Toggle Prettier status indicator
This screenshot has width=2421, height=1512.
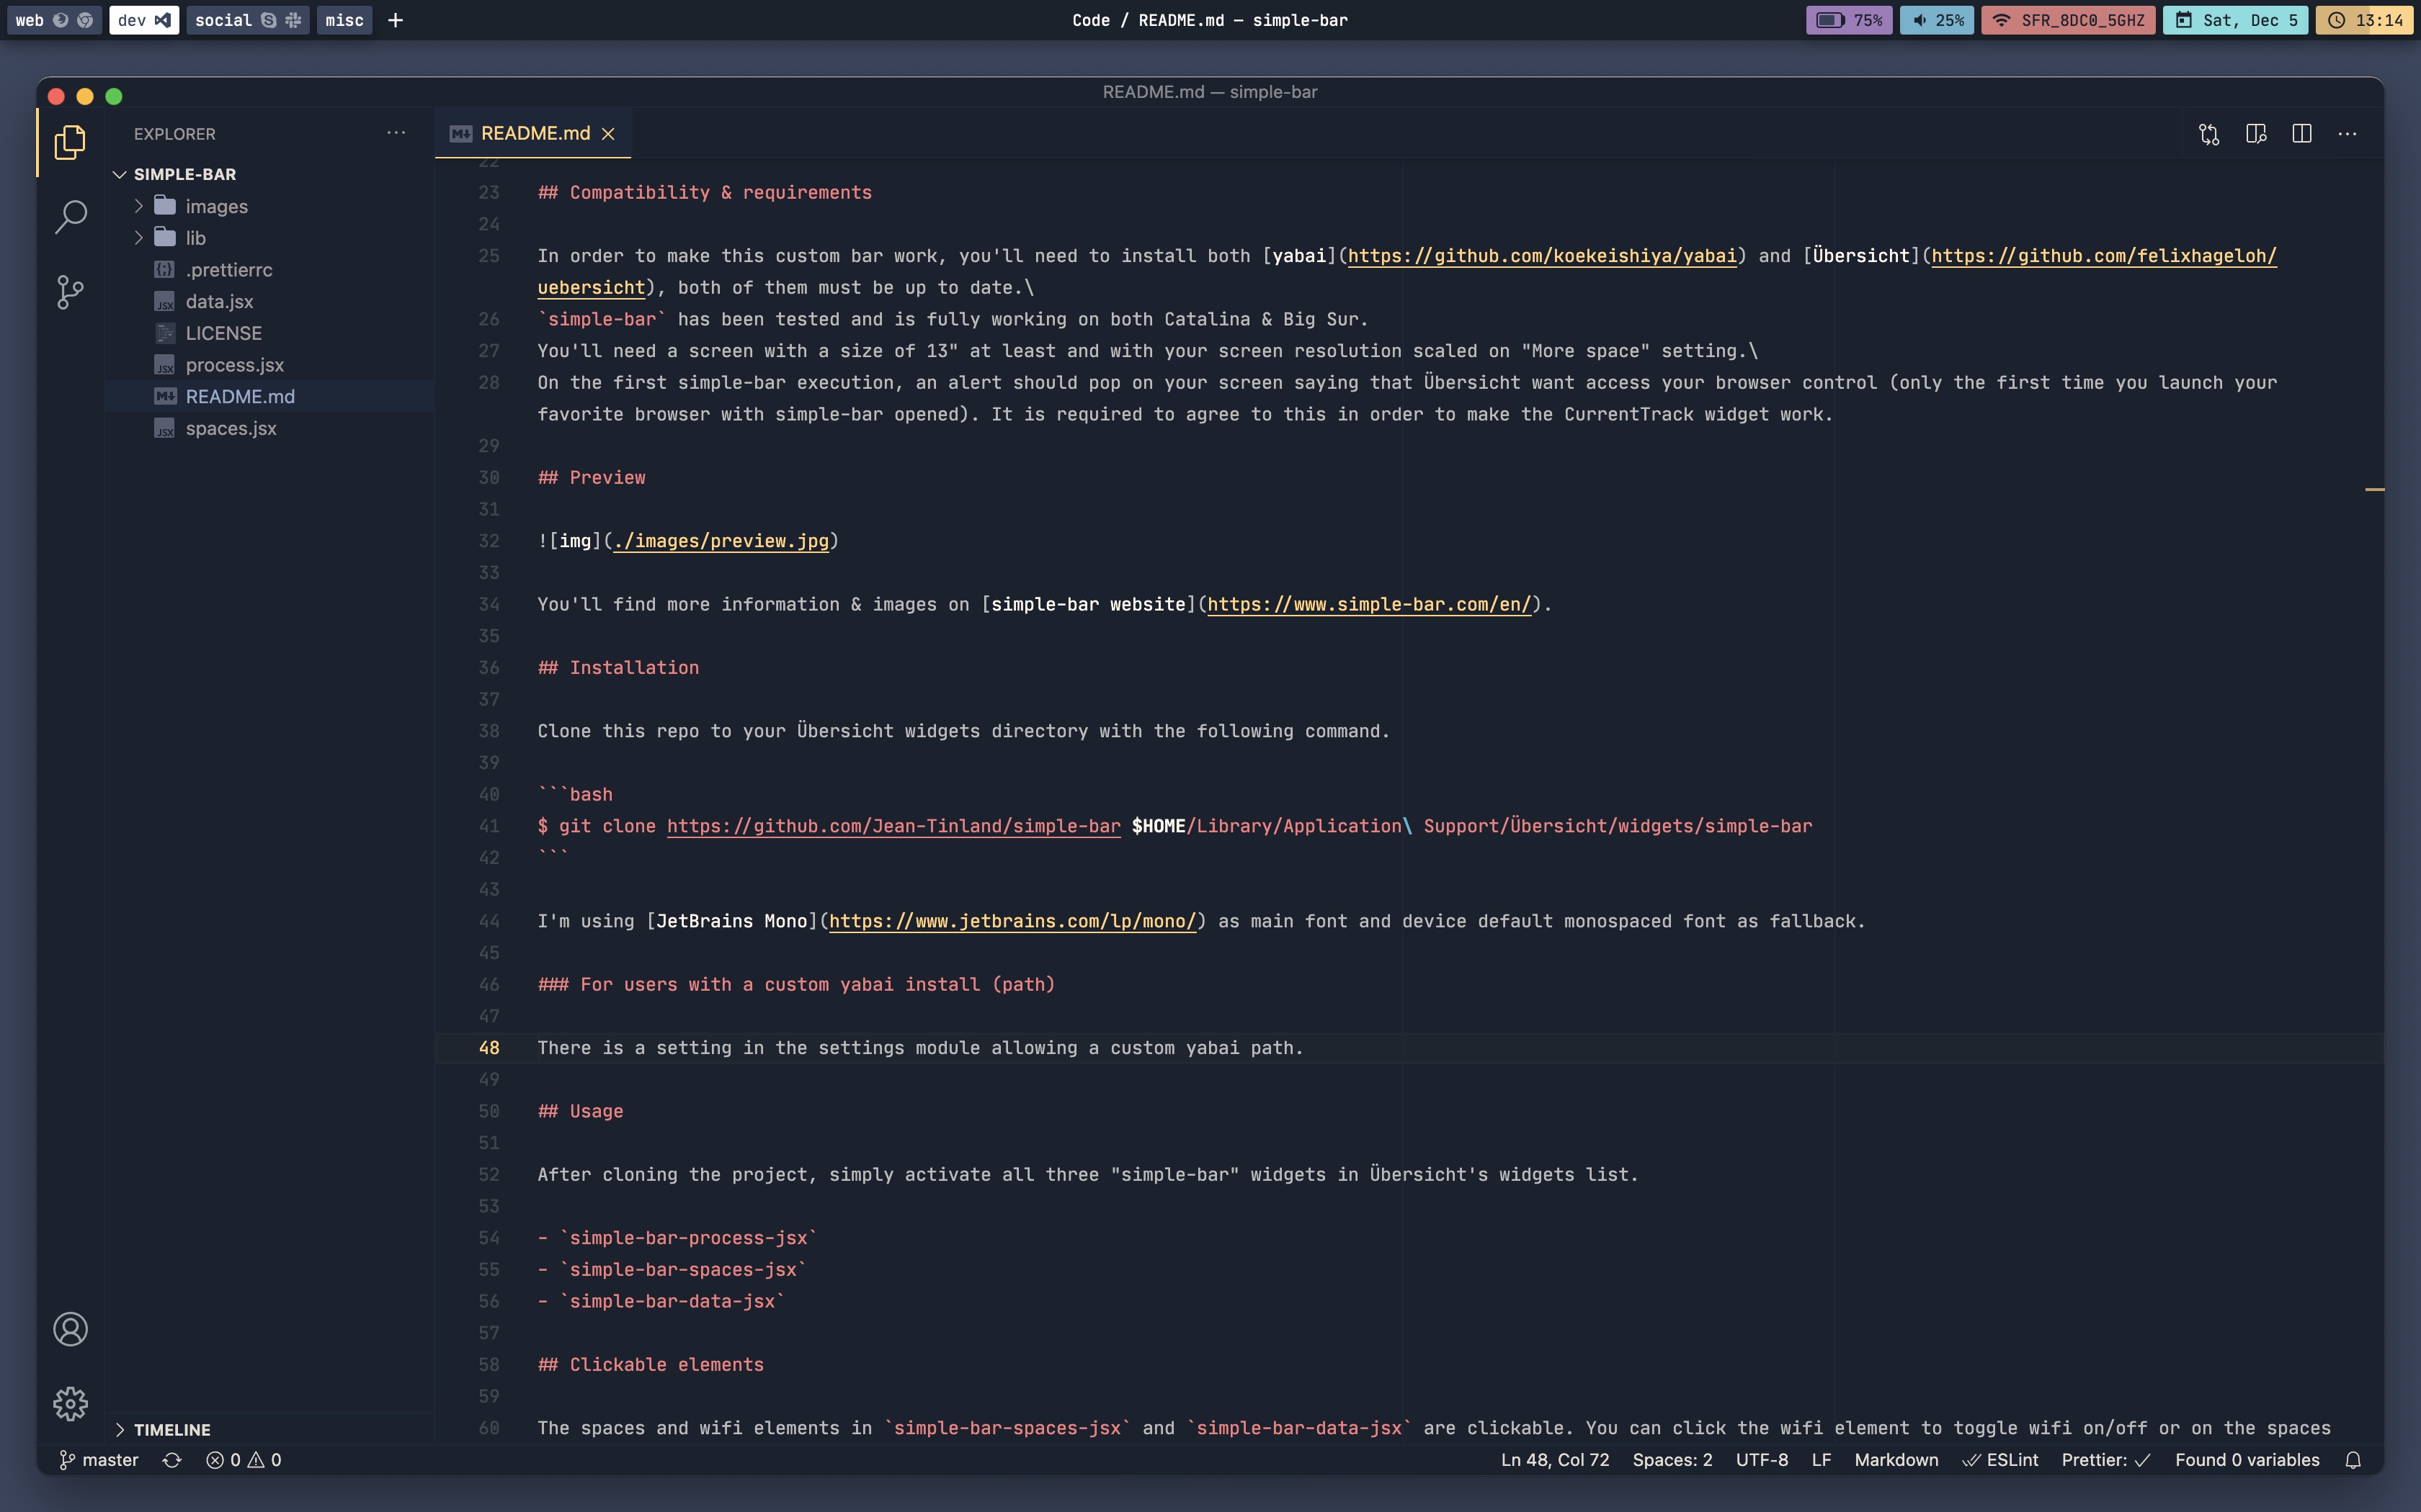(x=2105, y=1460)
